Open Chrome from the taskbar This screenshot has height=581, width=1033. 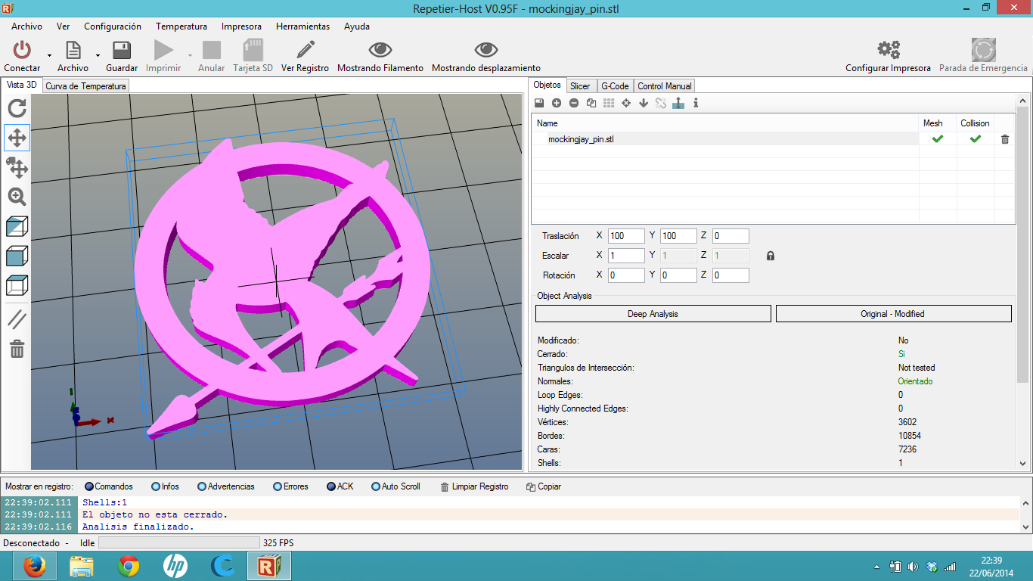point(129,566)
